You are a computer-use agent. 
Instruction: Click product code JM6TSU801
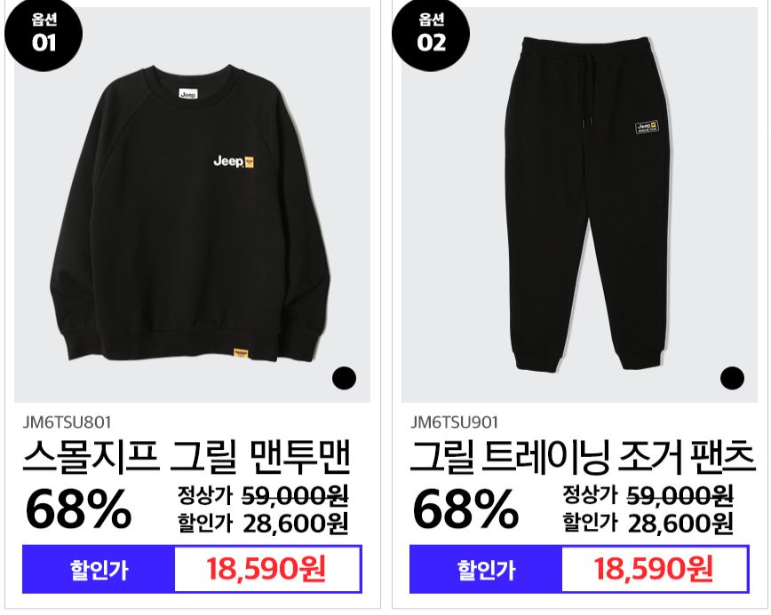coord(67,422)
